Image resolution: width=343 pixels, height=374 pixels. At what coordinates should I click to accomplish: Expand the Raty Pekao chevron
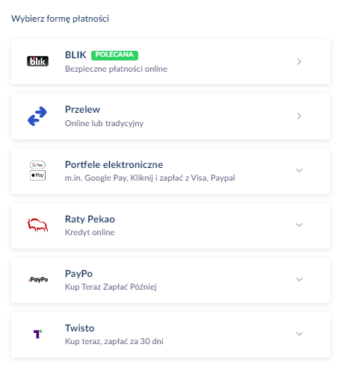(x=299, y=225)
